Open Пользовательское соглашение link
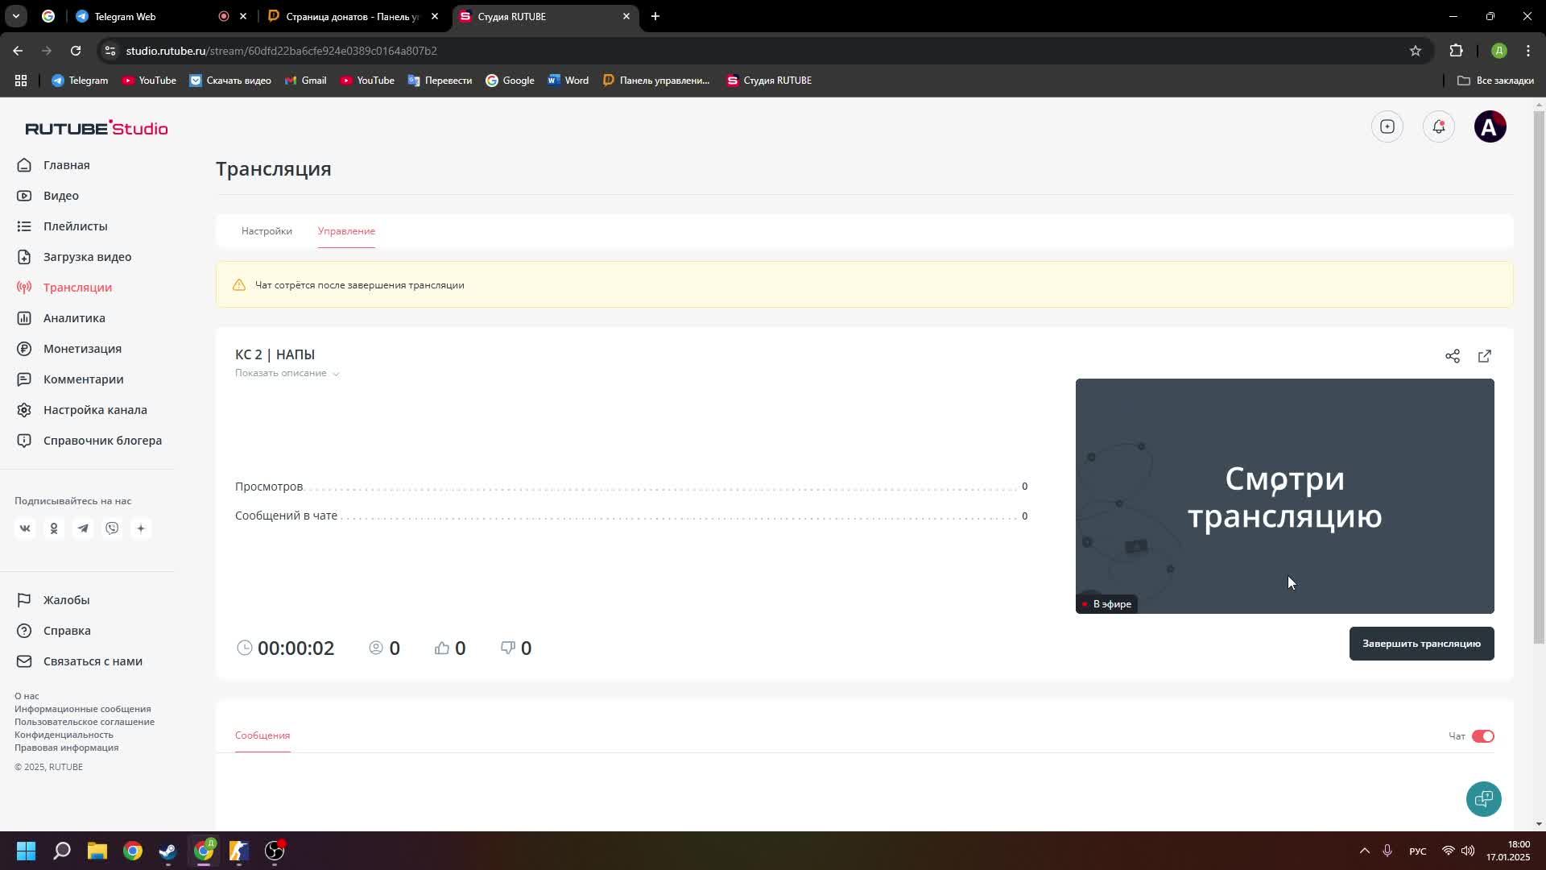1546x870 pixels. [85, 722]
